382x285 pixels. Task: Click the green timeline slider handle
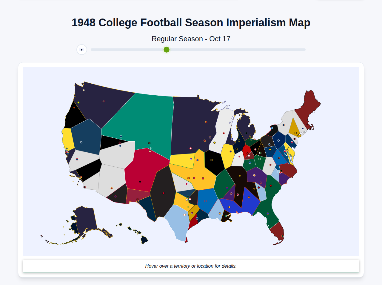[x=166, y=50]
